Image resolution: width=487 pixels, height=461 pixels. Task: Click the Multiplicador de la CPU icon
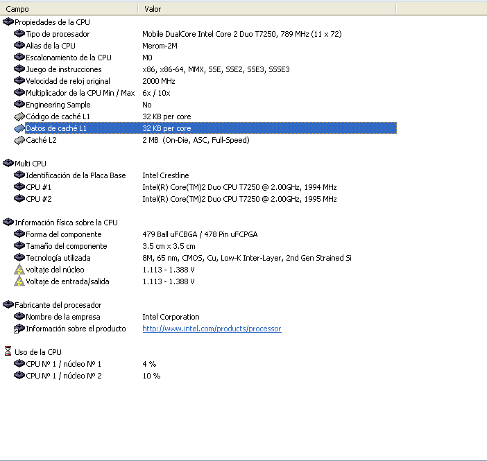tap(19, 92)
